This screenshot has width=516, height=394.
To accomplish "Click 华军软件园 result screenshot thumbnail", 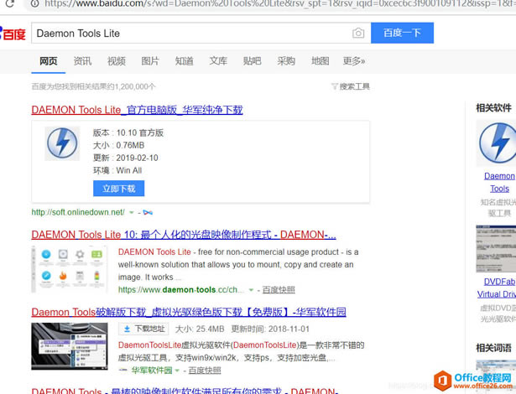I will [x=70, y=346].
